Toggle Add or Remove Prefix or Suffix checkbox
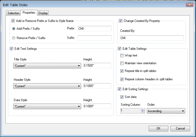Viewport: 196px width, 137px height. click(13, 21)
